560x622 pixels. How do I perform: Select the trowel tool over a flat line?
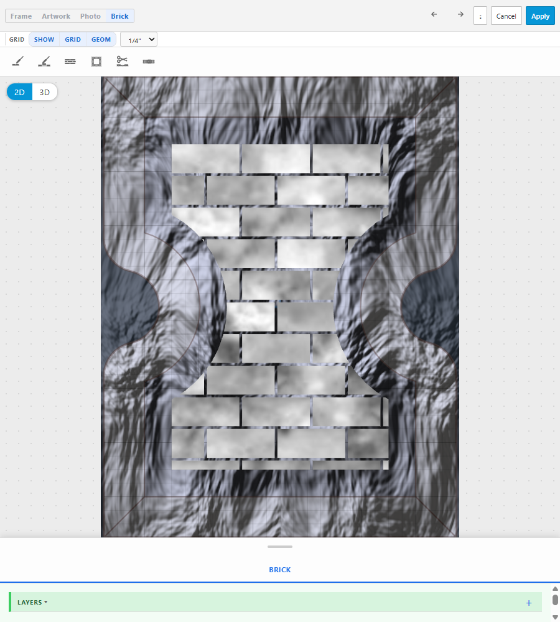coord(18,62)
